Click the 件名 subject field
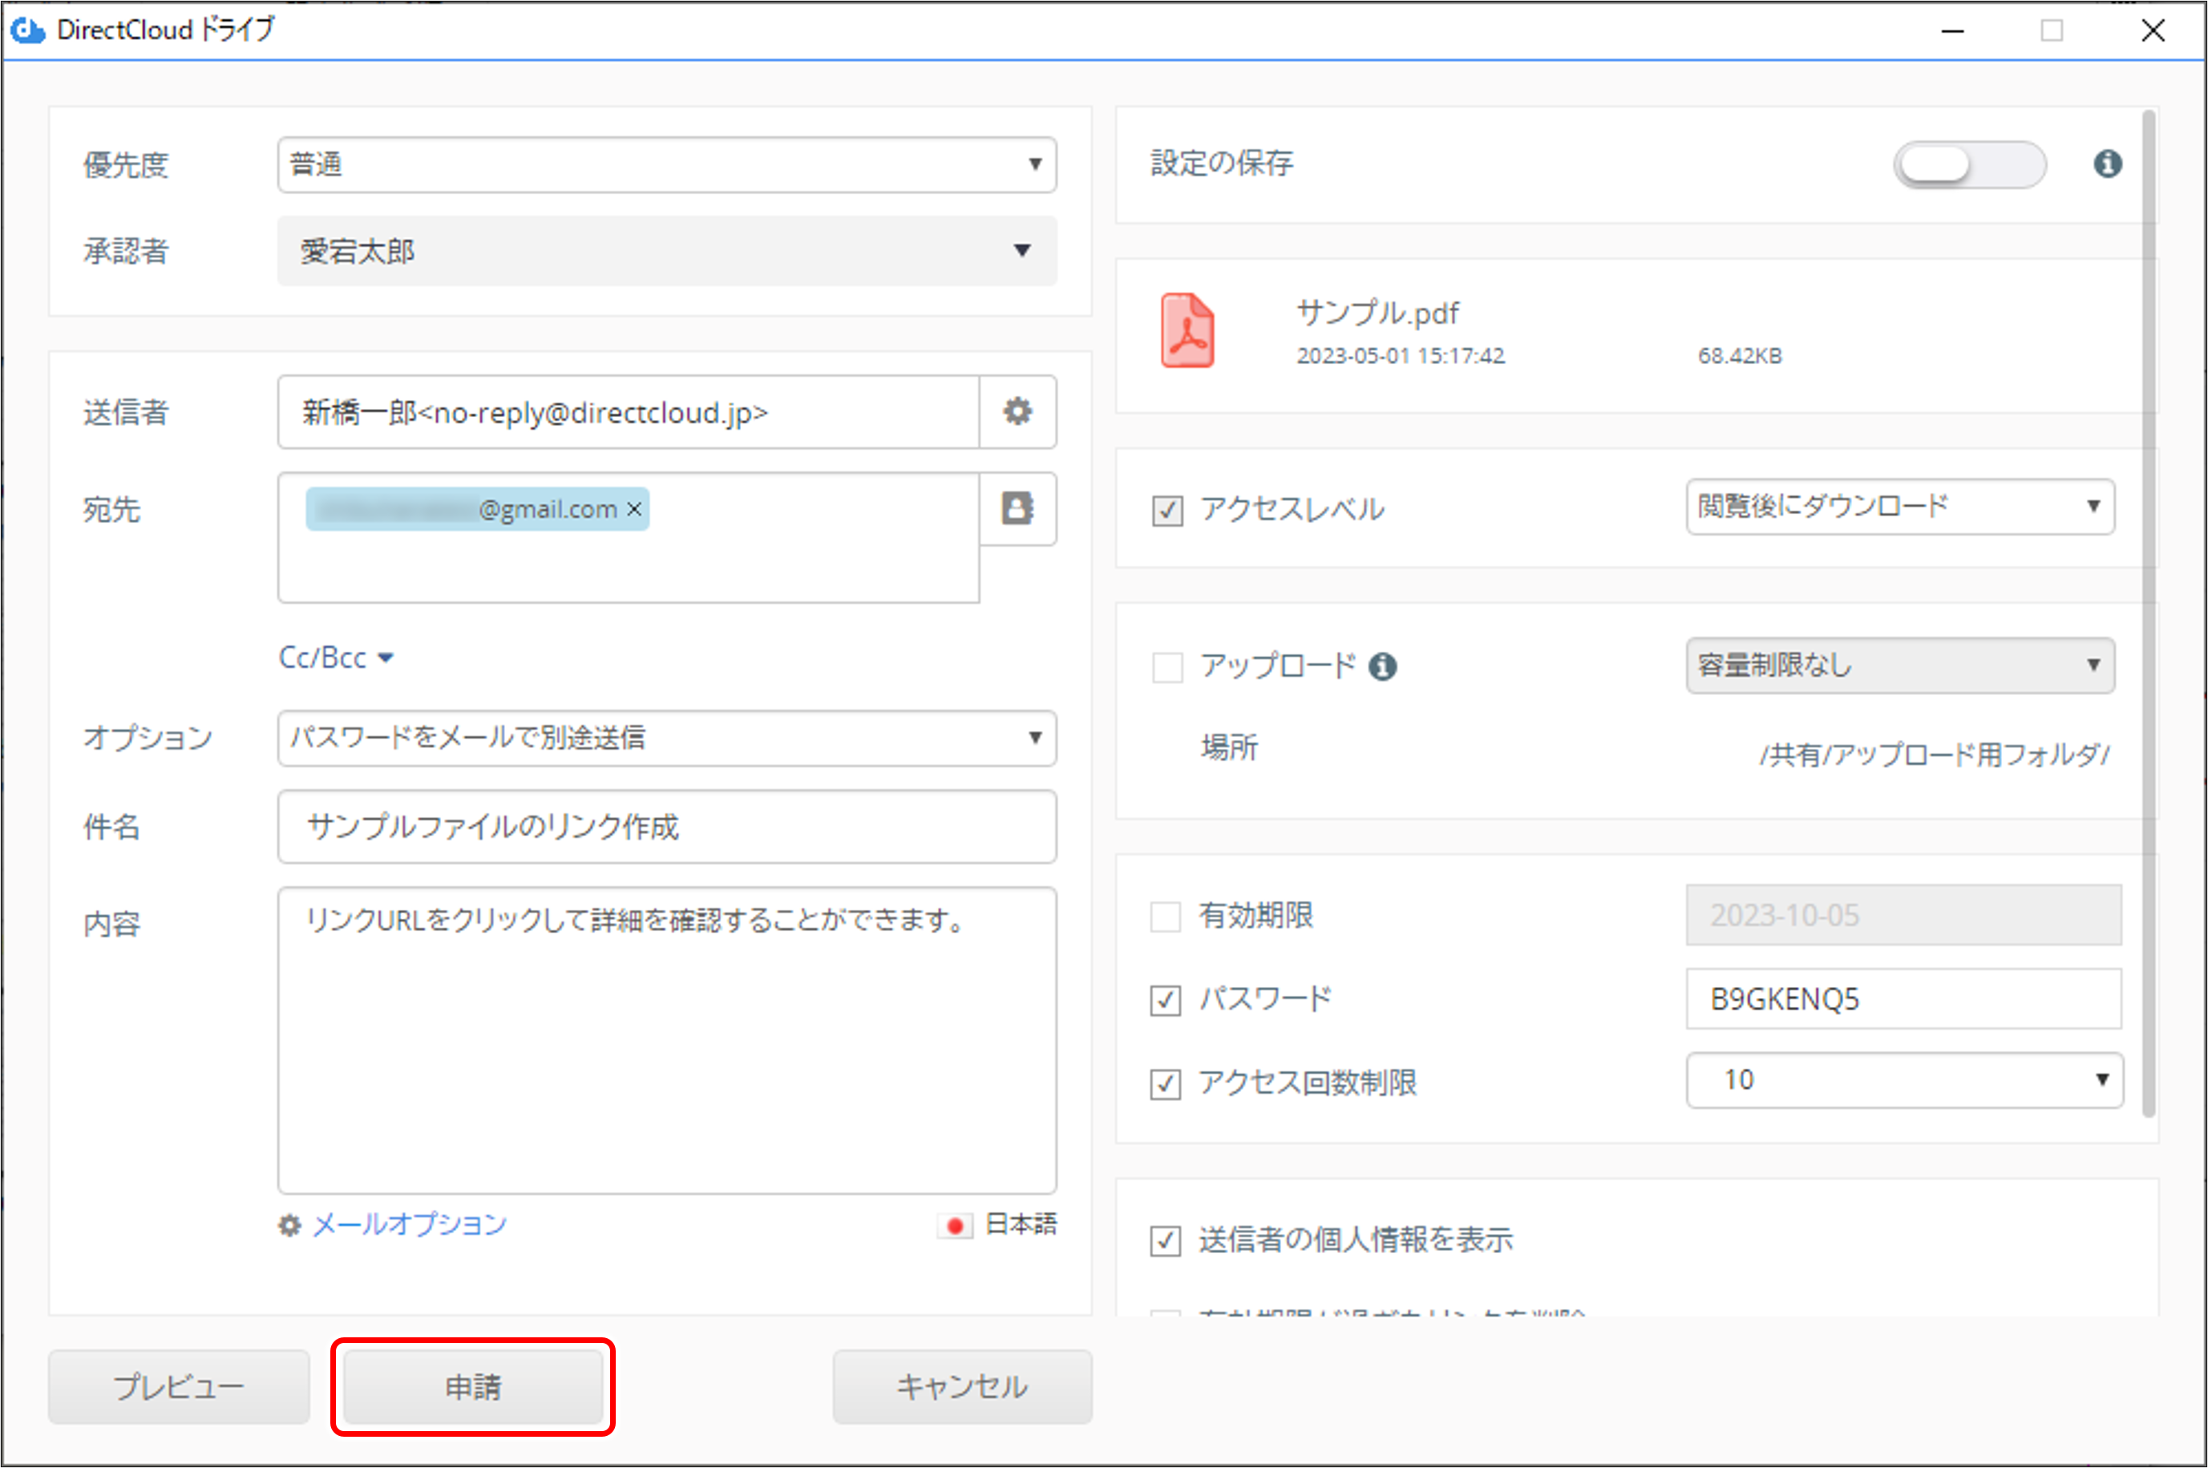This screenshot has width=2208, height=1468. 666,827
